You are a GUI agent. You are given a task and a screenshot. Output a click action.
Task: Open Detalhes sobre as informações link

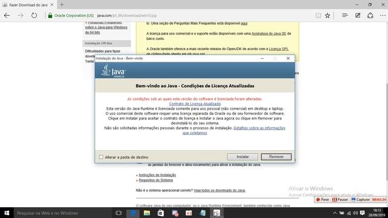pyautogui.click(x=259, y=128)
